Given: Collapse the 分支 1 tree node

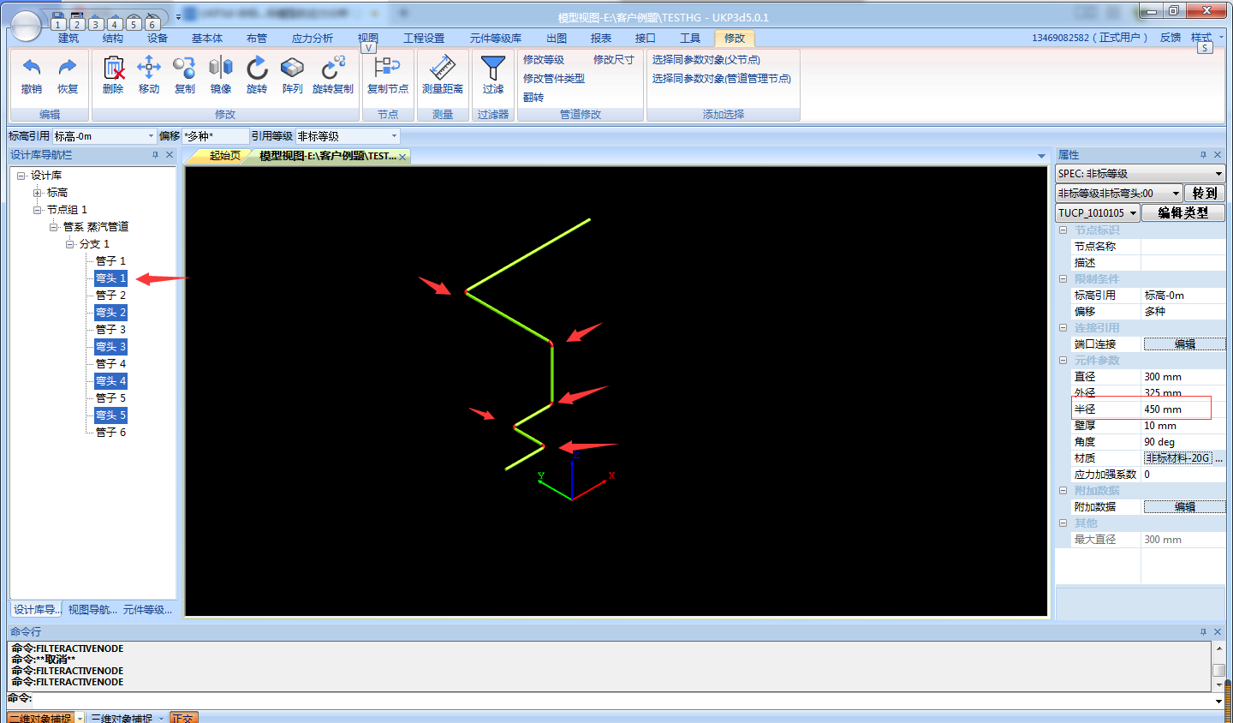Looking at the screenshot, I should [70, 244].
